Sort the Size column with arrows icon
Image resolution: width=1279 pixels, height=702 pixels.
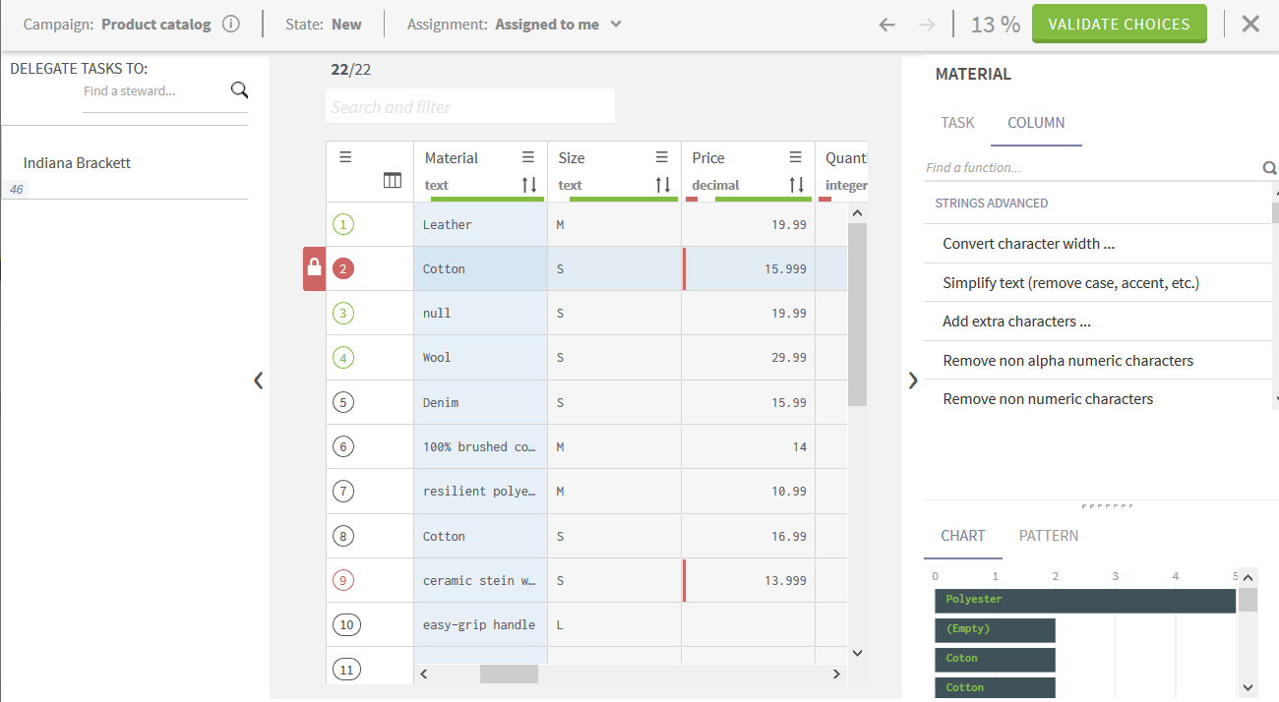click(663, 185)
